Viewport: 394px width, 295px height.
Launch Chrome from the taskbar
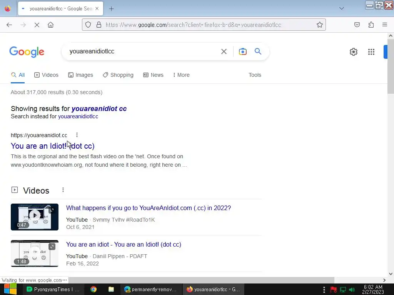[x=93, y=289]
